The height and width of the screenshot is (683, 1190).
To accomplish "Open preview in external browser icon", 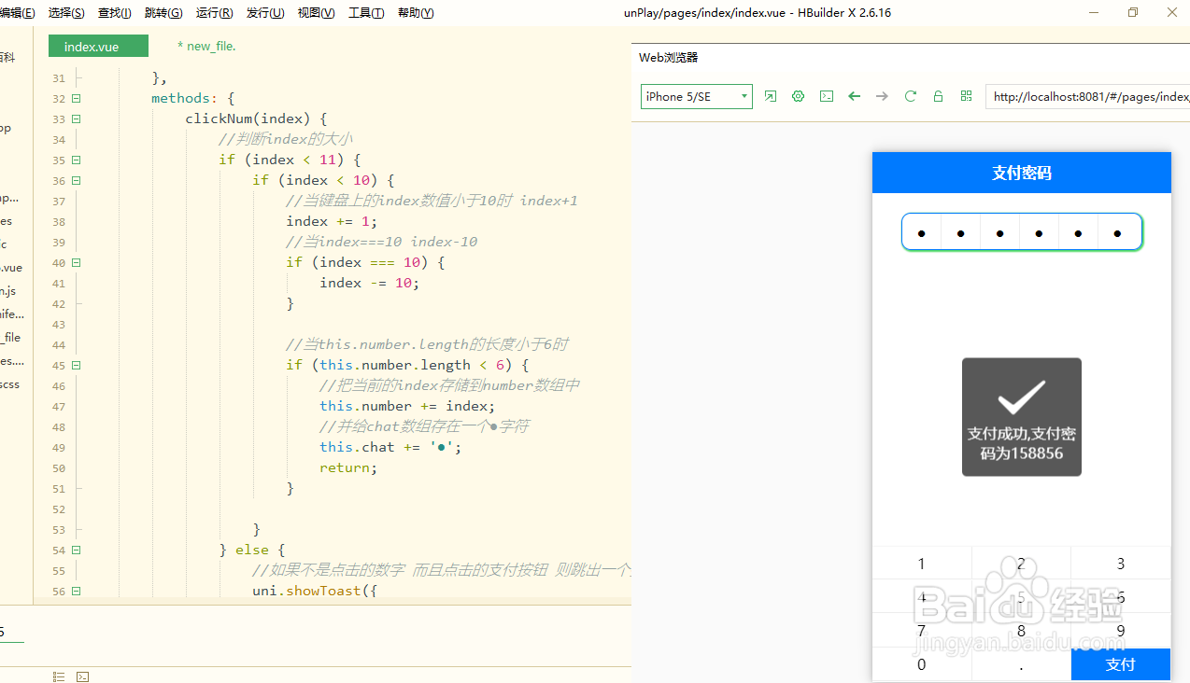I will click(771, 96).
